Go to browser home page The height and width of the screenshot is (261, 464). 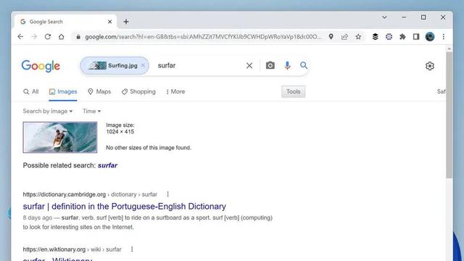pyautogui.click(x=61, y=37)
